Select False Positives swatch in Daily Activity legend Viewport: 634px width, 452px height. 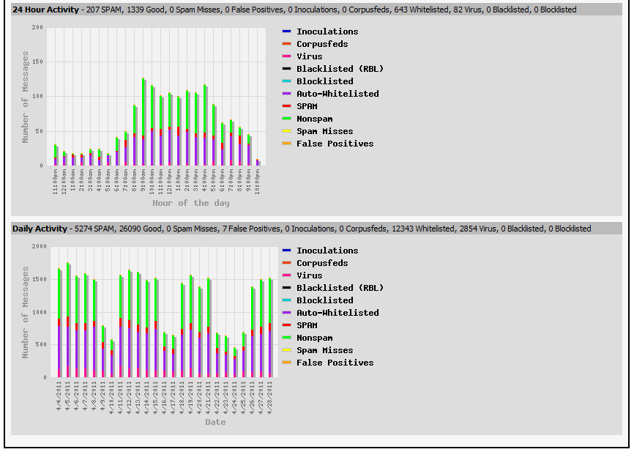[286, 363]
